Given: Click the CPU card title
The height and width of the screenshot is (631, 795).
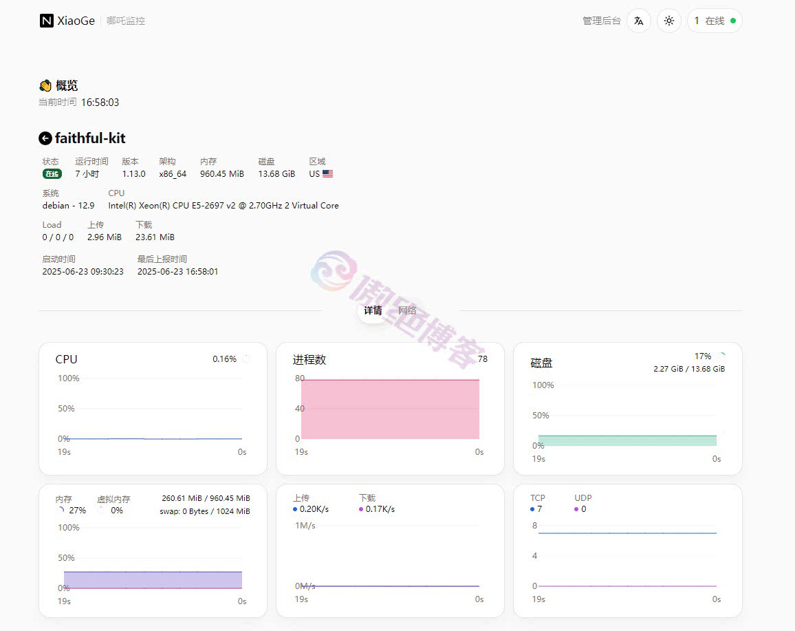Looking at the screenshot, I should pyautogui.click(x=67, y=359).
